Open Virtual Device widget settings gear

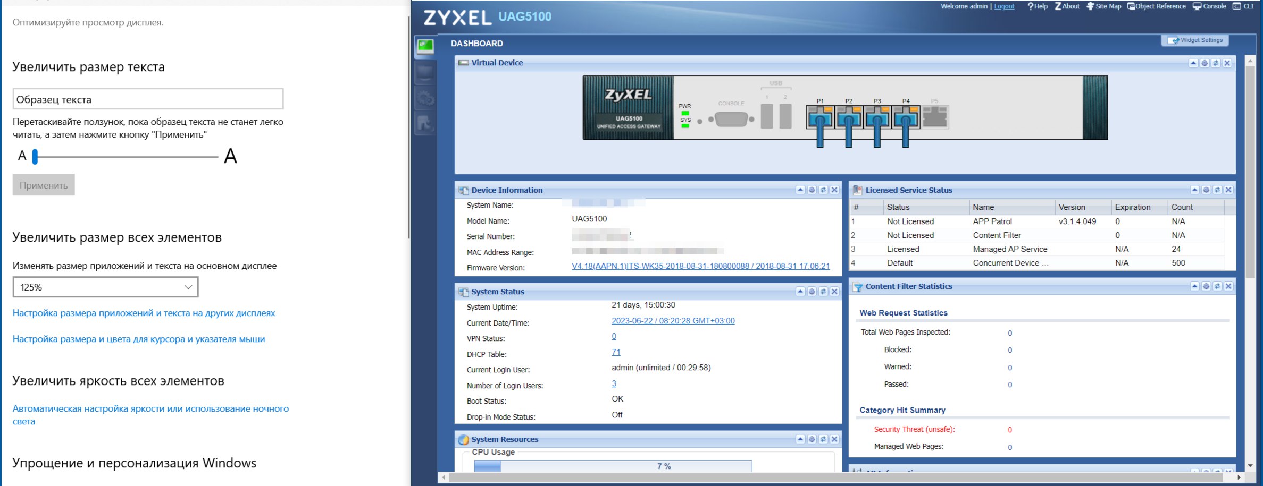pyautogui.click(x=1205, y=63)
